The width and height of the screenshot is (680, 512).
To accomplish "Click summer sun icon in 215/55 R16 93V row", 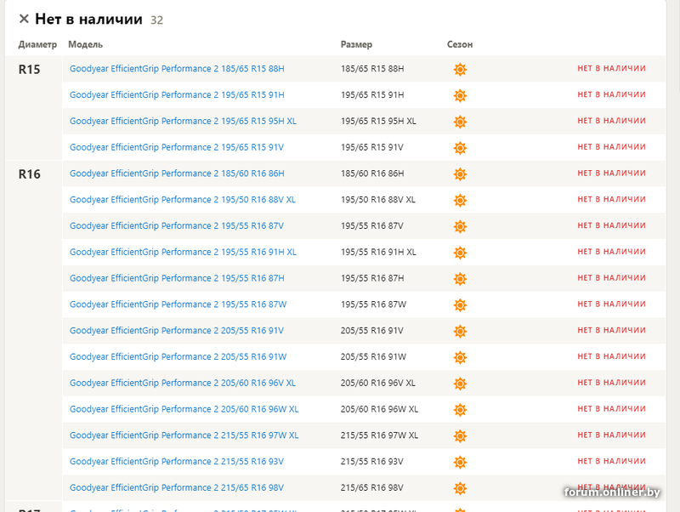I will (x=460, y=462).
